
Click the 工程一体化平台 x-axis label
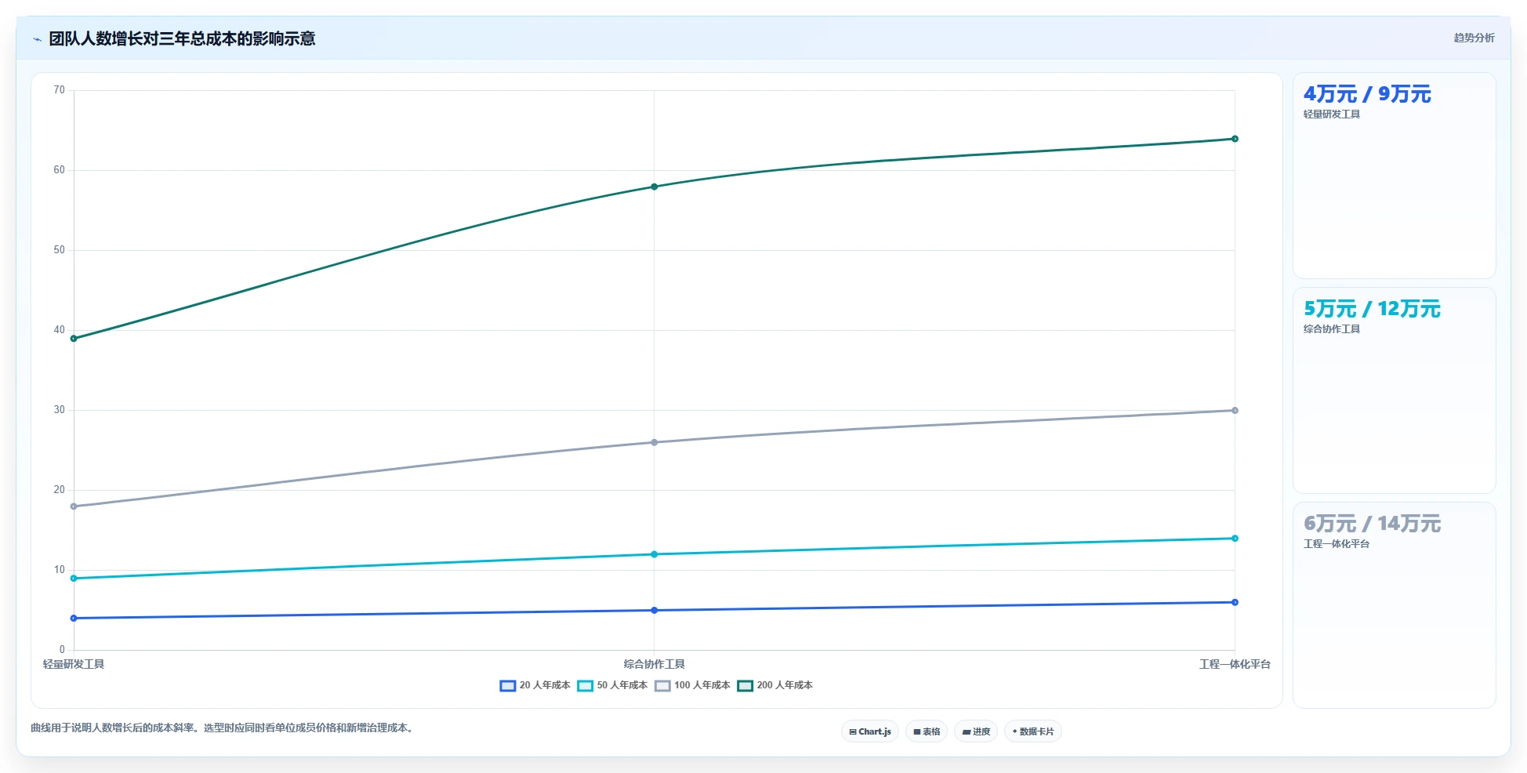click(1235, 664)
